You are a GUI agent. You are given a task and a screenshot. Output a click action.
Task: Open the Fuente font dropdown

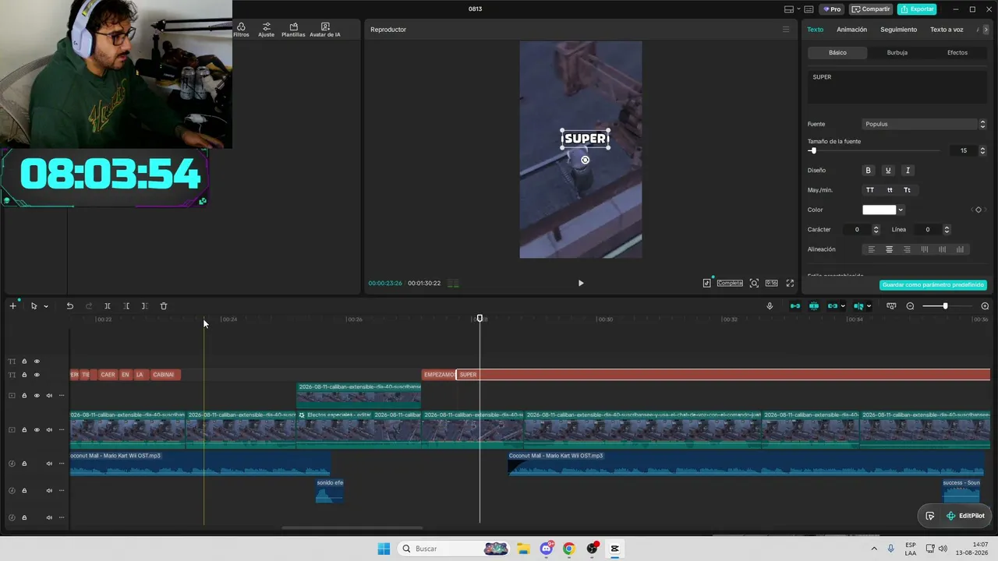click(x=924, y=124)
